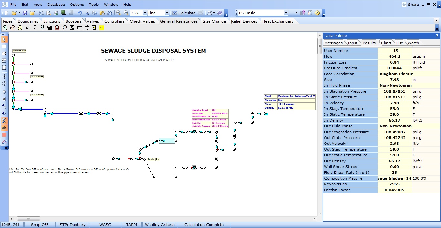Click the salmon color swatch tool
The width and height of the screenshot is (441, 228).
[x=4, y=135]
